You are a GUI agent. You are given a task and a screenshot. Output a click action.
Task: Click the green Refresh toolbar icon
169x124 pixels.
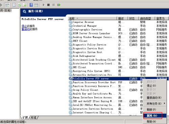[x=19, y=5]
